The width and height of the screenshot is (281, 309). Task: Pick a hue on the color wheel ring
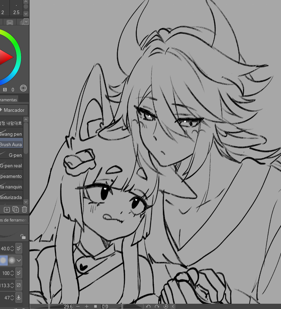pyautogui.click(x=19, y=57)
